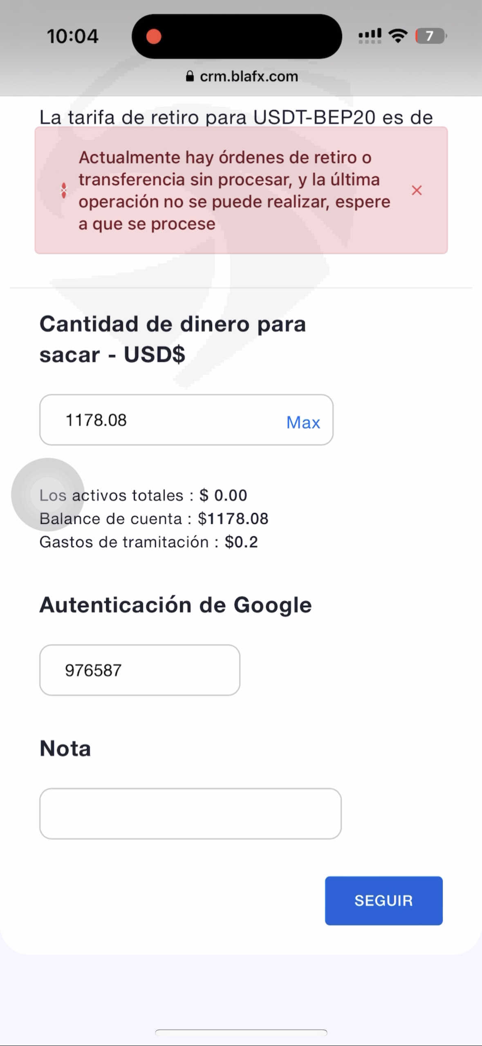Tap the Autenticación de Google heading
Image resolution: width=482 pixels, height=1046 pixels.
coord(175,605)
